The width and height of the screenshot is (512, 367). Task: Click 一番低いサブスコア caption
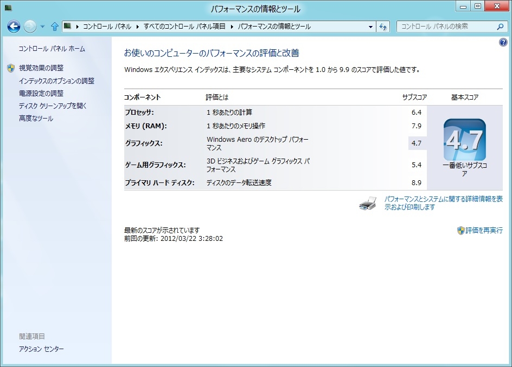pos(465,169)
